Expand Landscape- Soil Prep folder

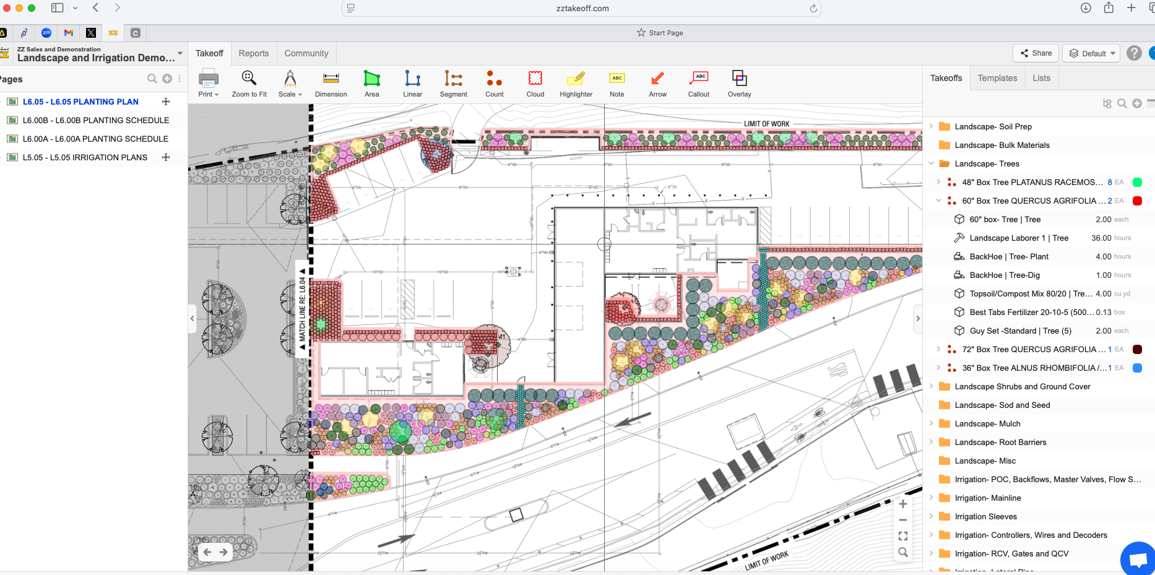931,126
